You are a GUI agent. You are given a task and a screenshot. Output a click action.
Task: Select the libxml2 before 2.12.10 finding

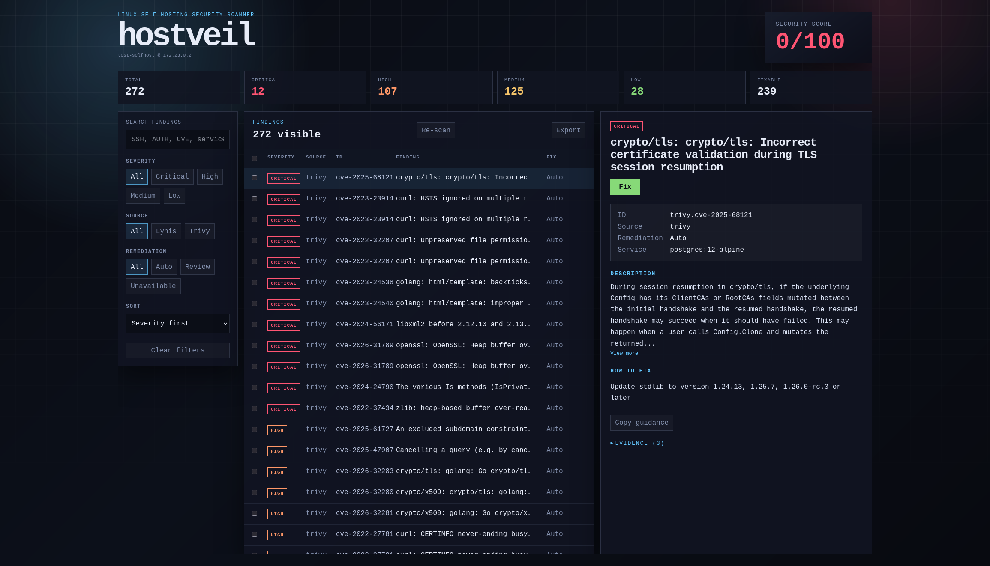coord(419,325)
